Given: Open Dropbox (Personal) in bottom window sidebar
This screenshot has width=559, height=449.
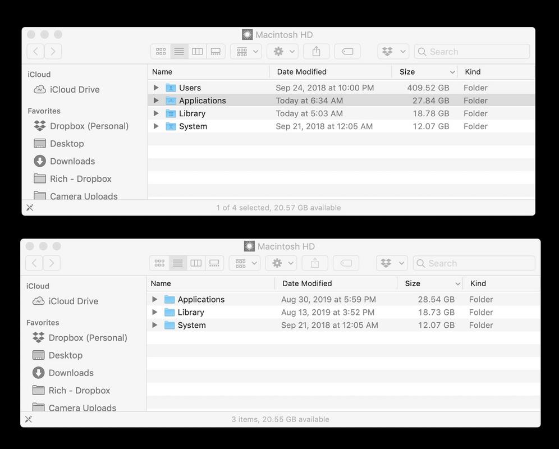Looking at the screenshot, I should point(80,337).
